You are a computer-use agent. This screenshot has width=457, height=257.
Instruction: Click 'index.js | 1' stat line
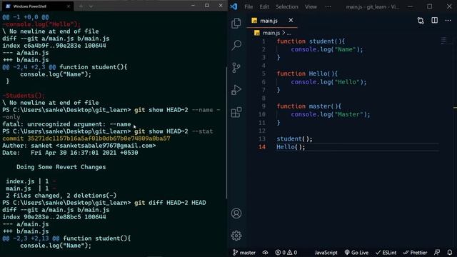(31, 181)
